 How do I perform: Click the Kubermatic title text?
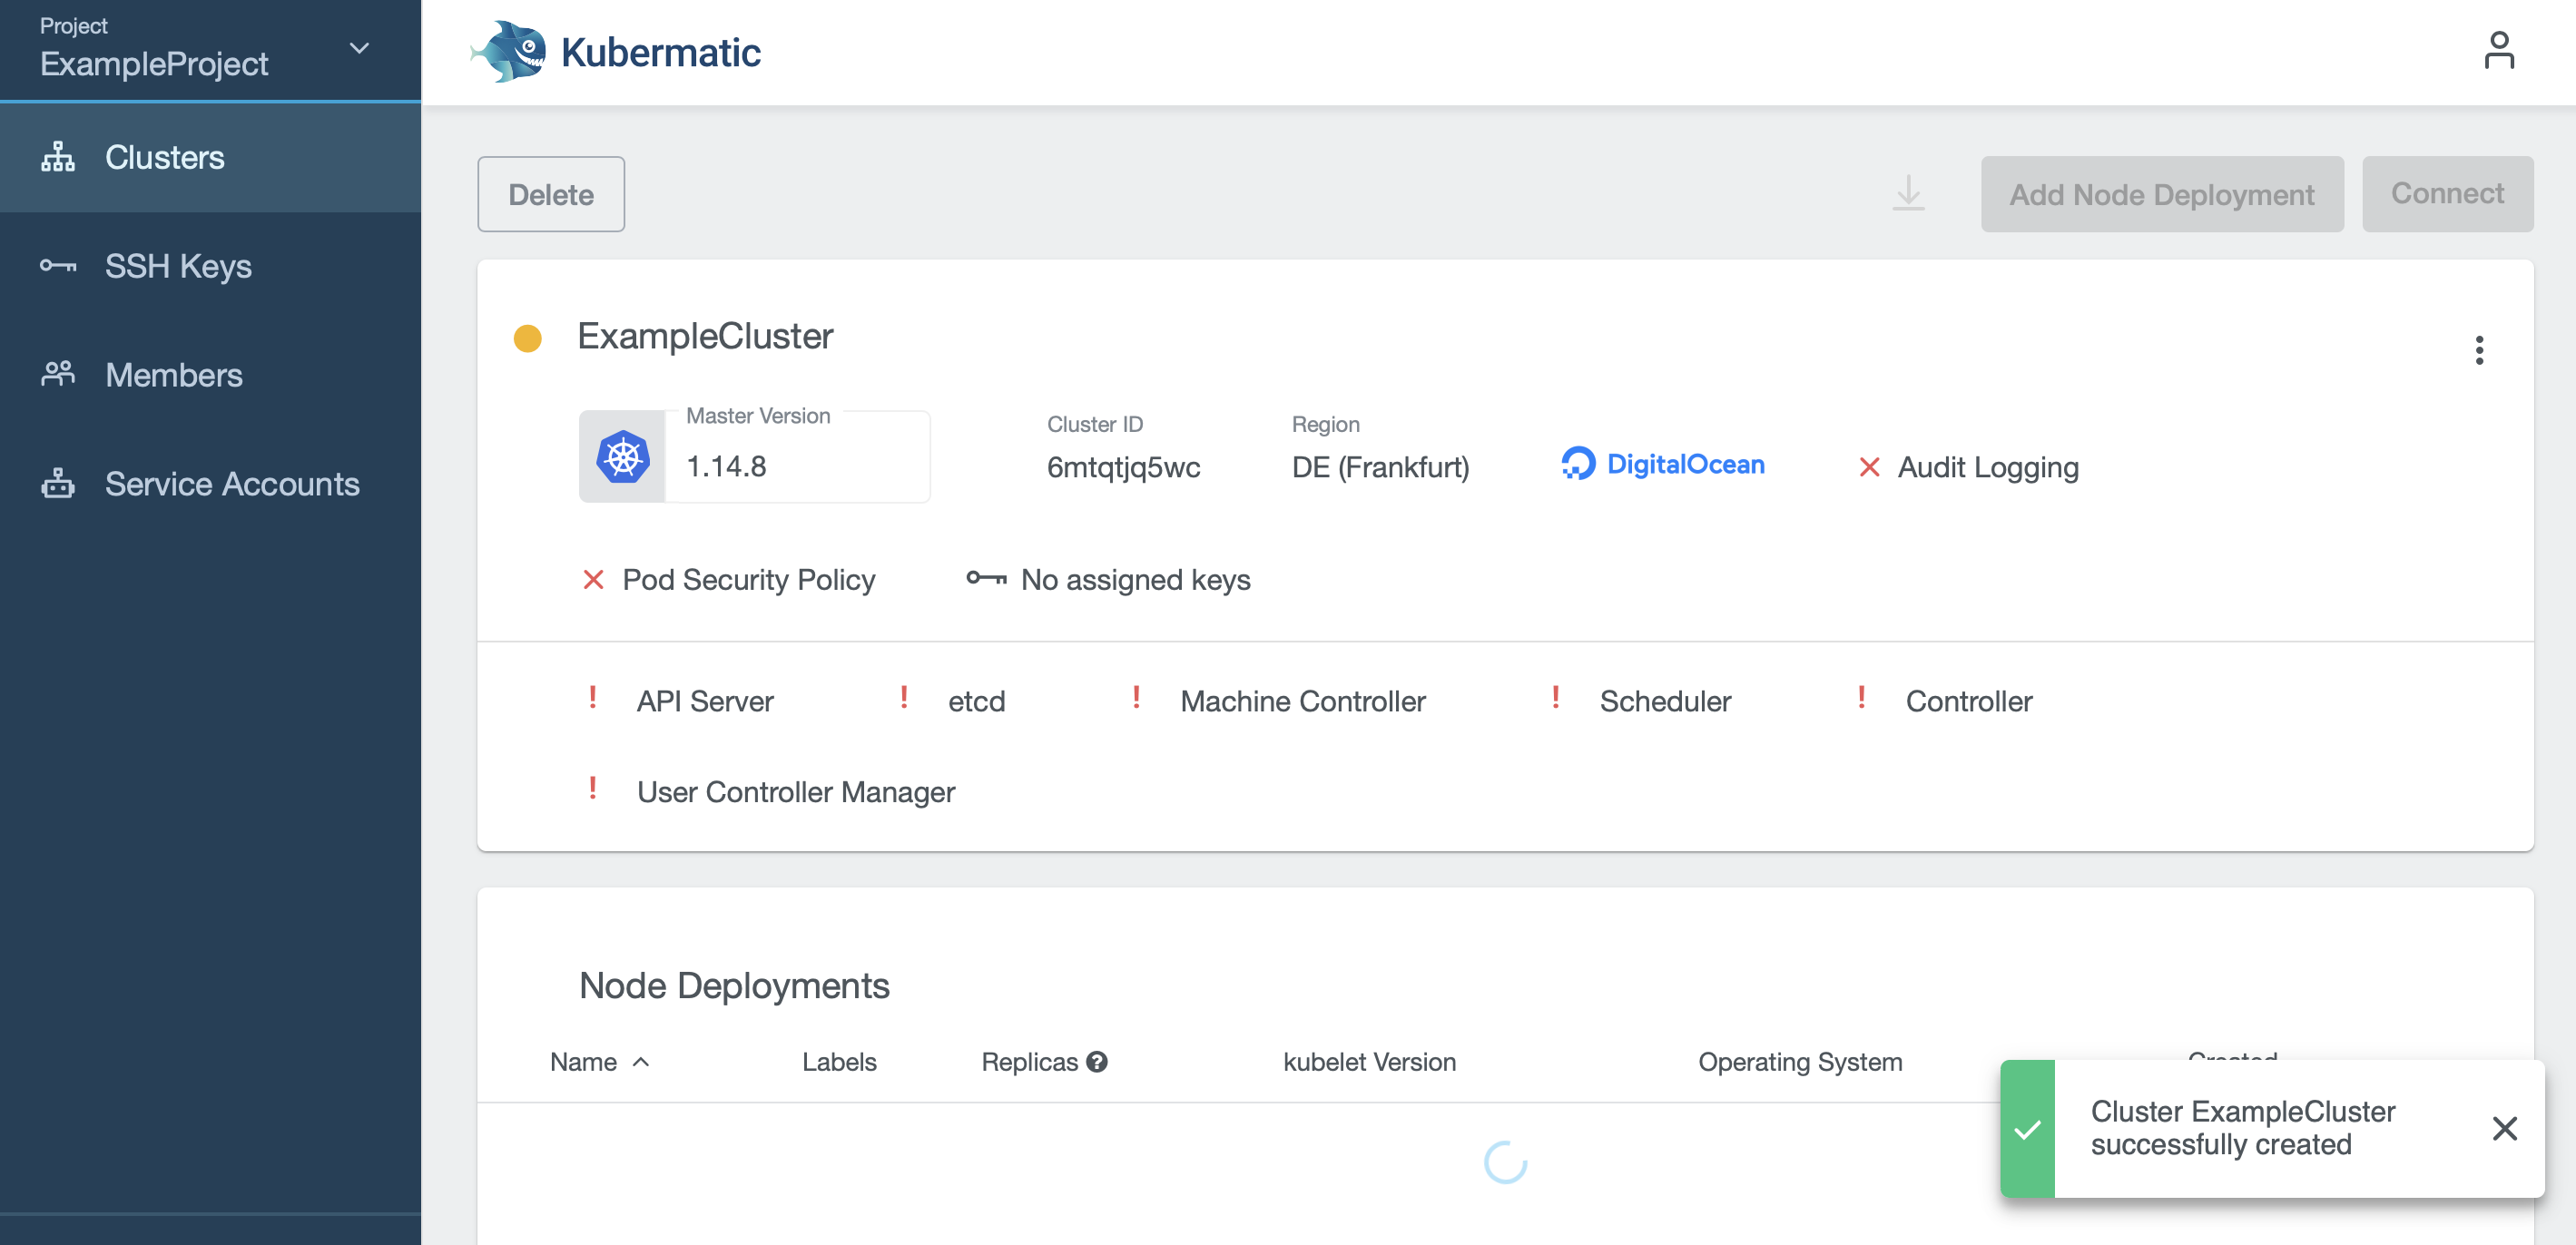(x=661, y=52)
